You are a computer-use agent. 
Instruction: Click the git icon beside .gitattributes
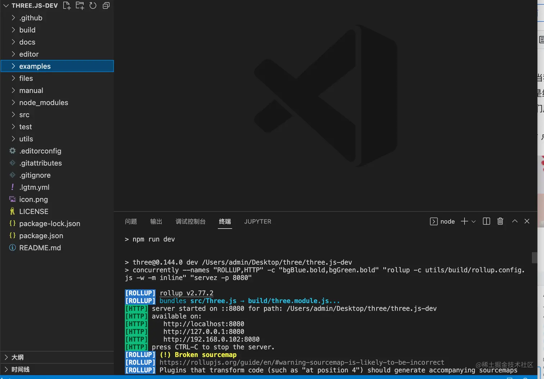pyautogui.click(x=13, y=163)
